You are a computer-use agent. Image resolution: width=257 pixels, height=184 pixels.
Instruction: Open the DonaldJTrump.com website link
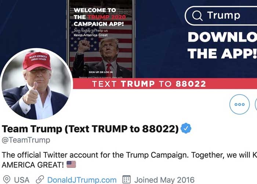pos(82,180)
